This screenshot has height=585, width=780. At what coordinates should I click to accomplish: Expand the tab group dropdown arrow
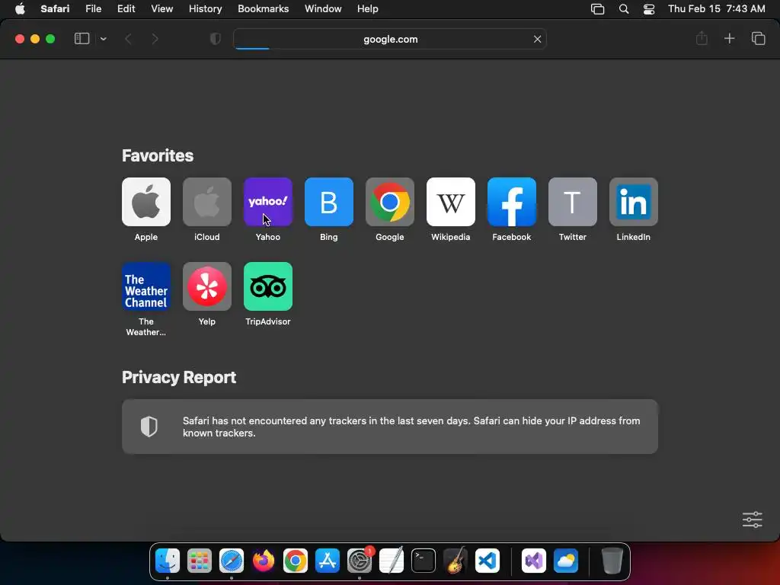coord(103,39)
